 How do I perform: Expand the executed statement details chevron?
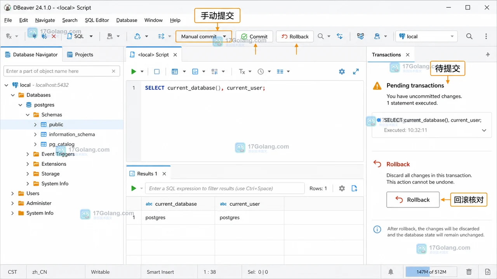point(484,130)
